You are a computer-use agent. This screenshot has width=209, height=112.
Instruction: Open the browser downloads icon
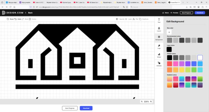(x=187, y=7)
